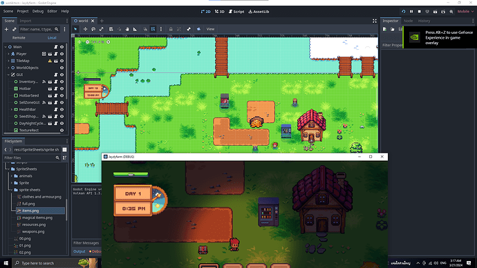Open the Output panel tab

79,251
